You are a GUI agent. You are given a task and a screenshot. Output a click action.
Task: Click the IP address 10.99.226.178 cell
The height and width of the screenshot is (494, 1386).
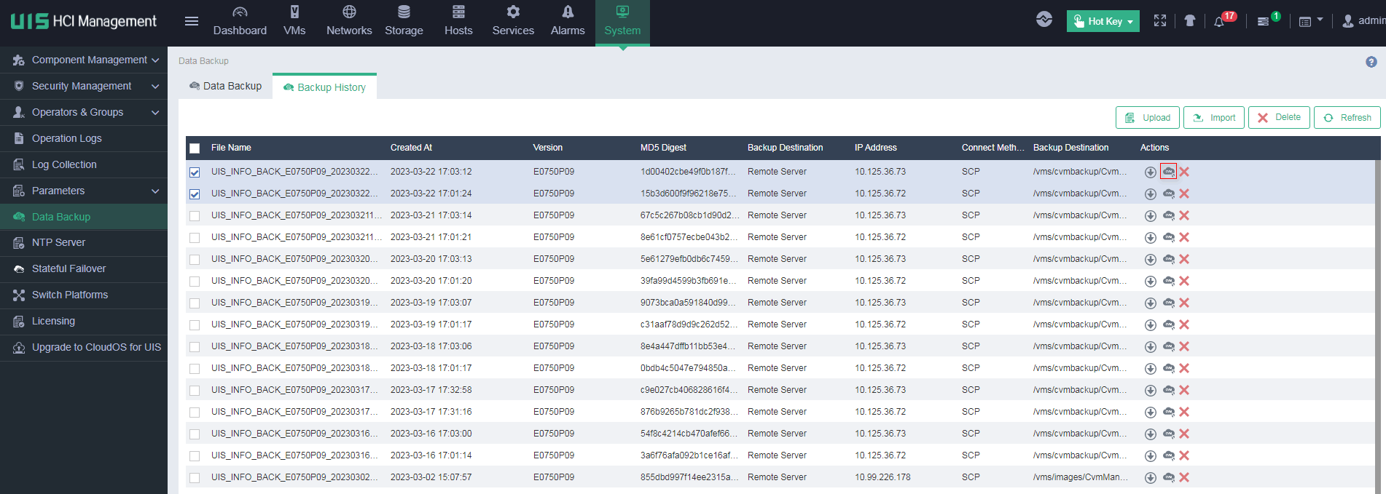(x=882, y=477)
